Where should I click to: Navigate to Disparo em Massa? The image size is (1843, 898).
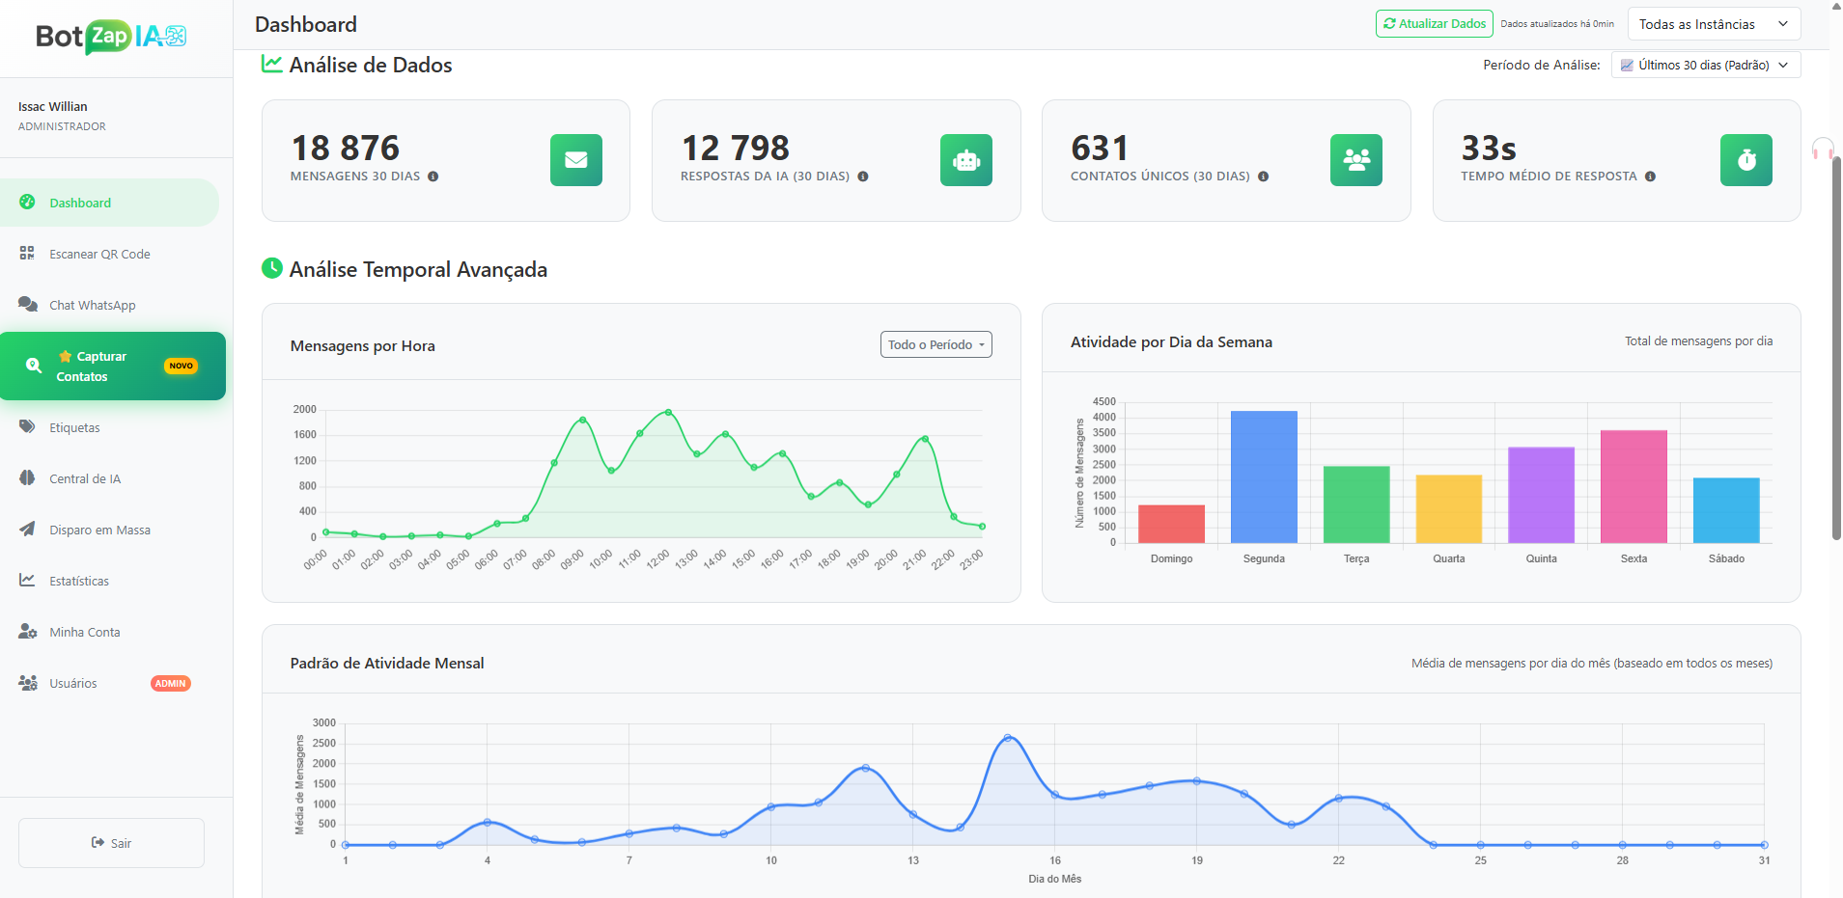pos(99,531)
